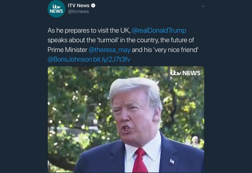
Task: Open the @theresa_may mention
Action: click(110, 50)
